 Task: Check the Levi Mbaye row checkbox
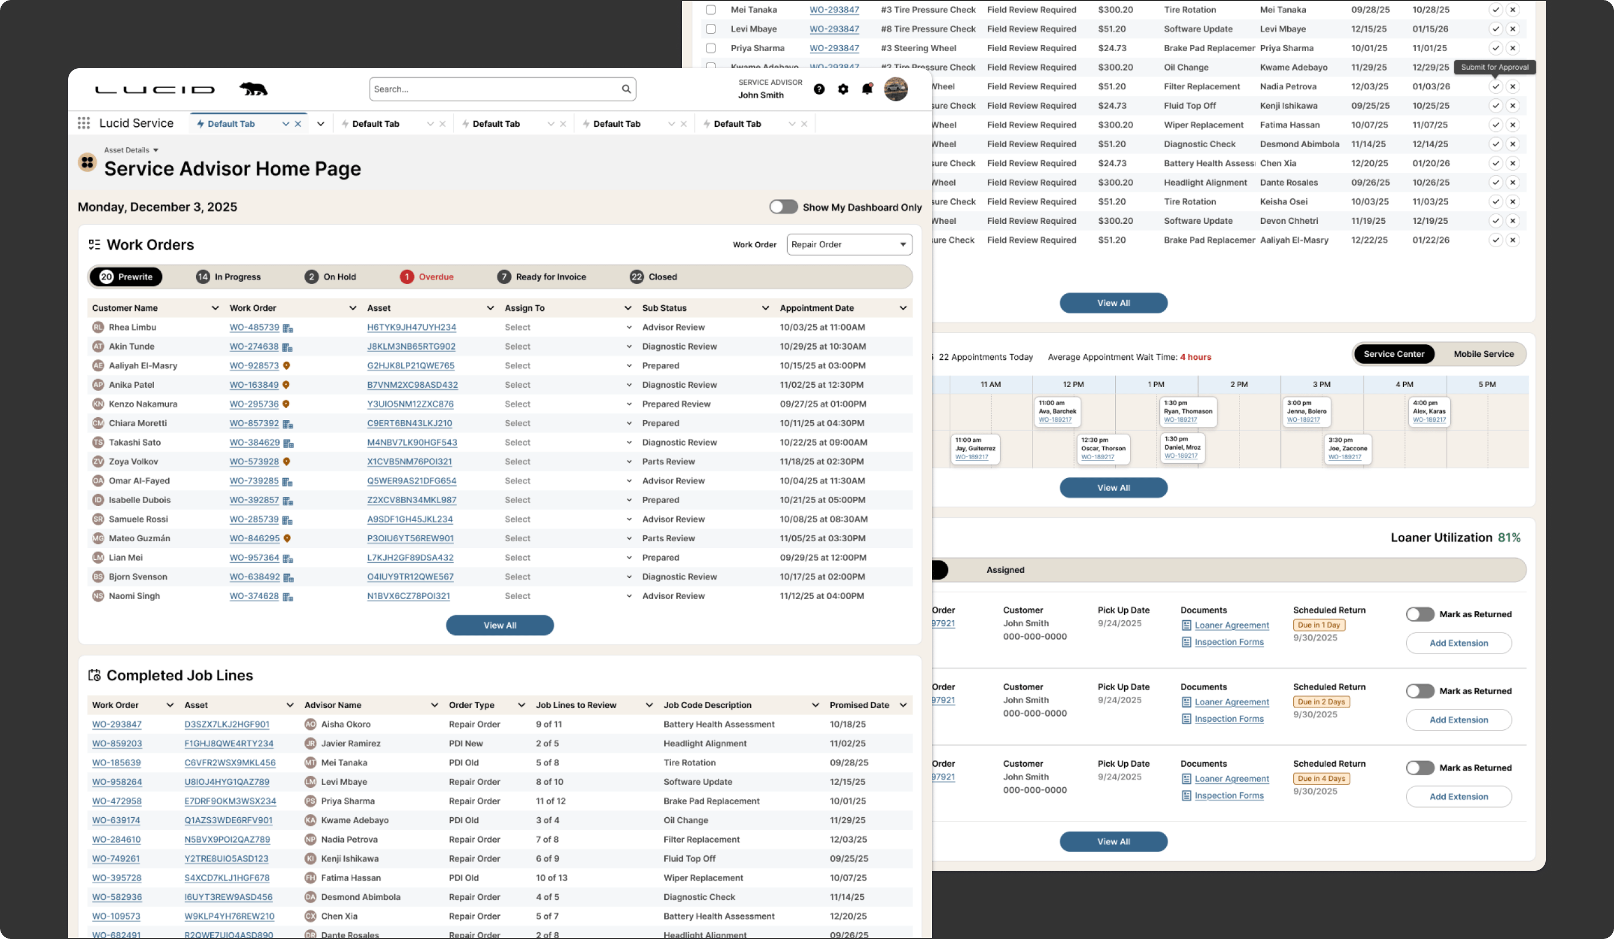pos(710,29)
